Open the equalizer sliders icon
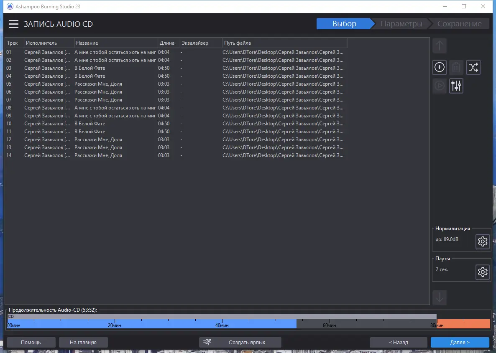Viewport: 496px width, 353px height. (x=456, y=86)
